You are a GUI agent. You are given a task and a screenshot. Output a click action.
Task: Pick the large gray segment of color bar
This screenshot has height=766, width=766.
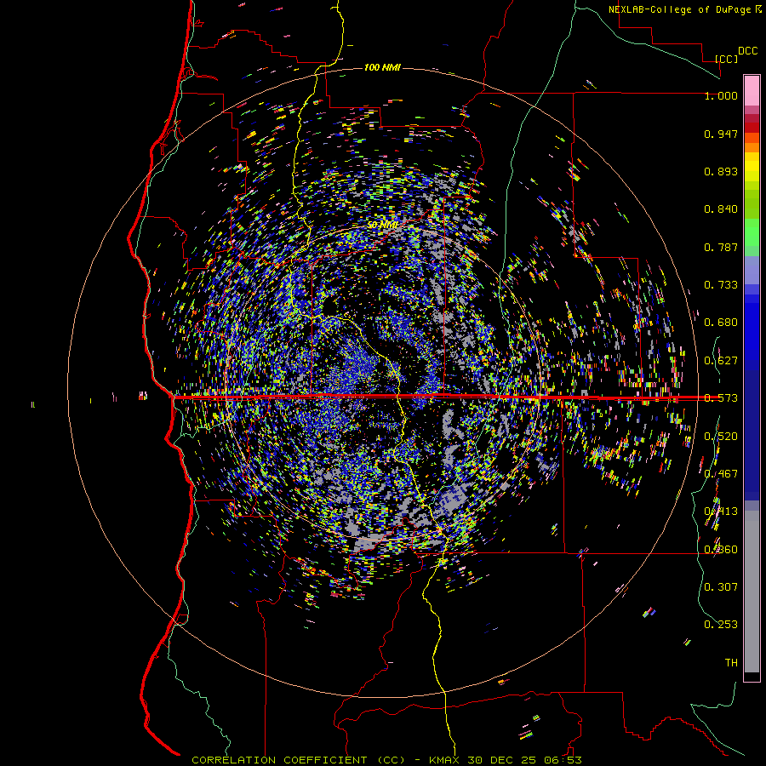click(752, 592)
